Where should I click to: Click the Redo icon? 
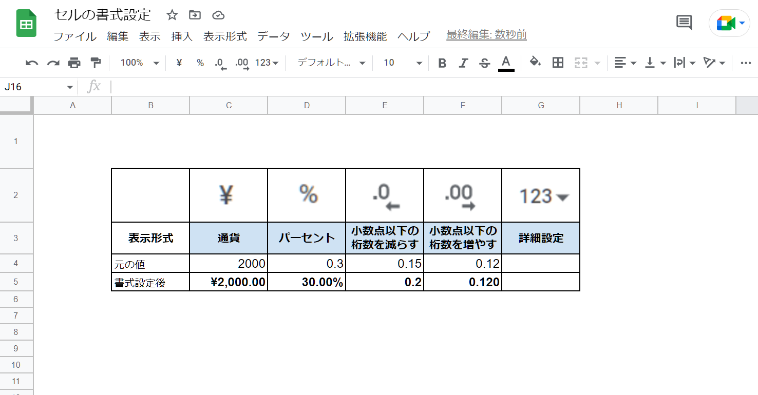tap(53, 63)
